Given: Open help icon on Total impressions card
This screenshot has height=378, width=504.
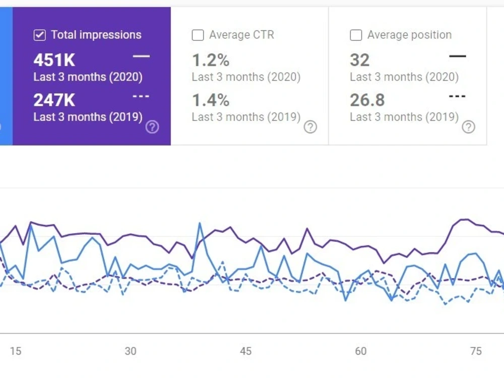Looking at the screenshot, I should pos(152,127).
